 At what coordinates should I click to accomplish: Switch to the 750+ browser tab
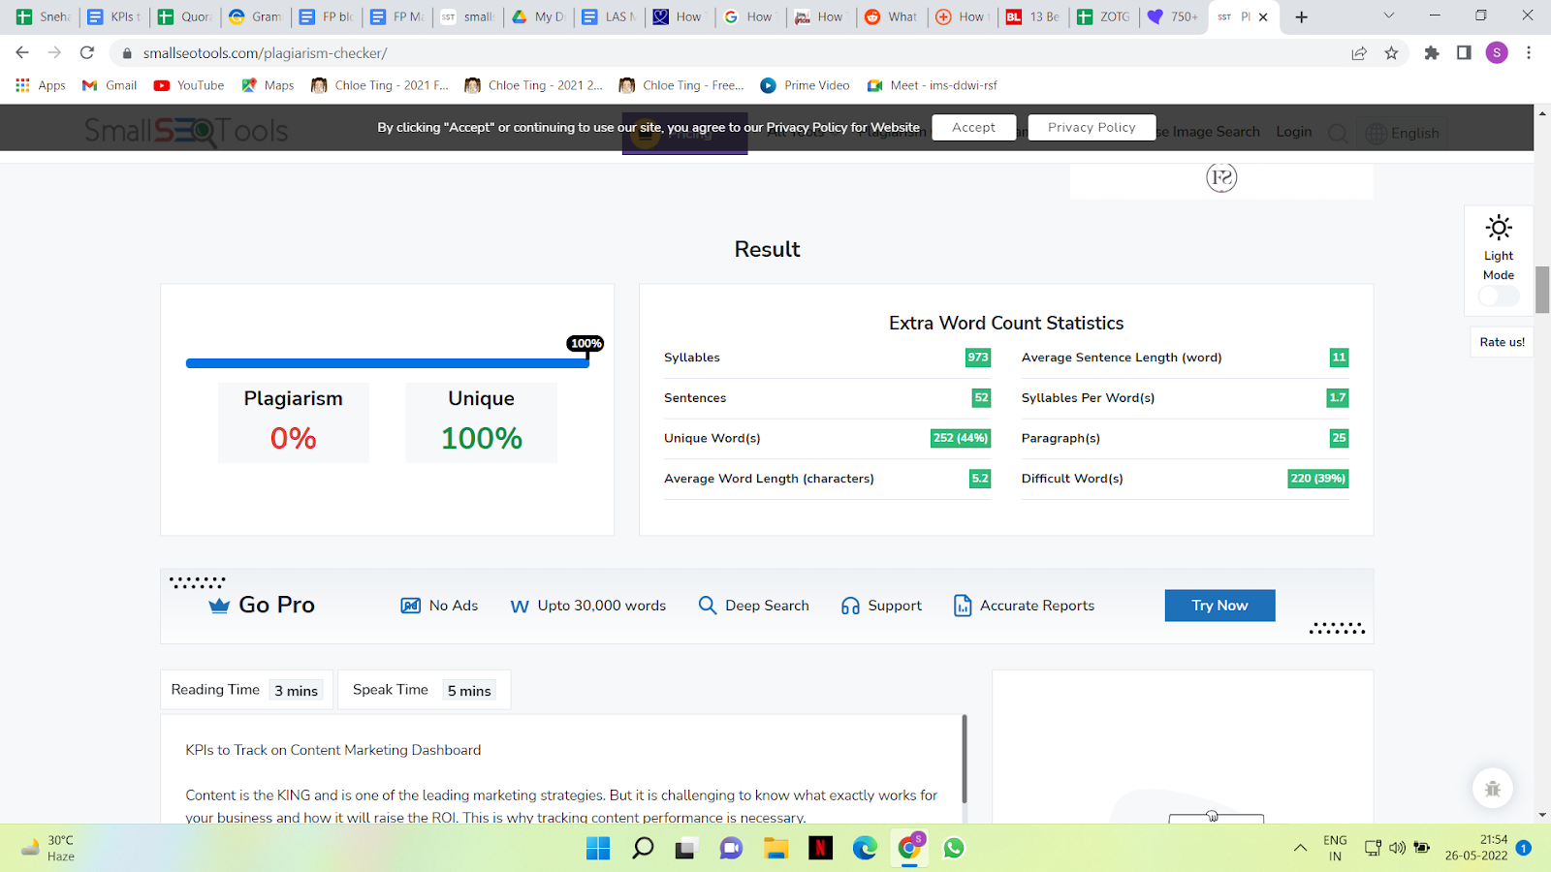[x=1174, y=16]
